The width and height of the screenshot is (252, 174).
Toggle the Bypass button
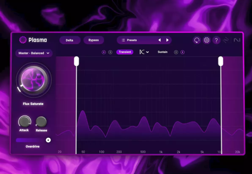tap(93, 40)
